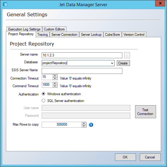Click the Create database button
This screenshot has height=167, width=167.
[123, 63]
